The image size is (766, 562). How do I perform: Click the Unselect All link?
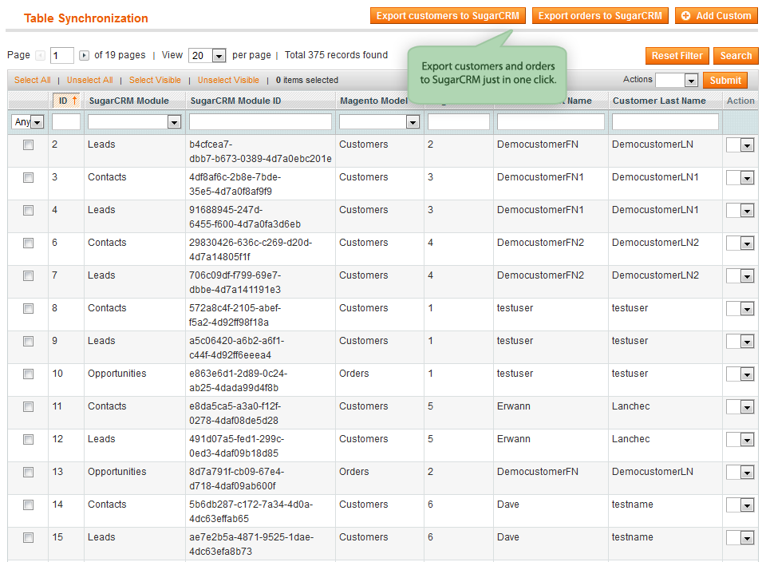click(x=90, y=80)
